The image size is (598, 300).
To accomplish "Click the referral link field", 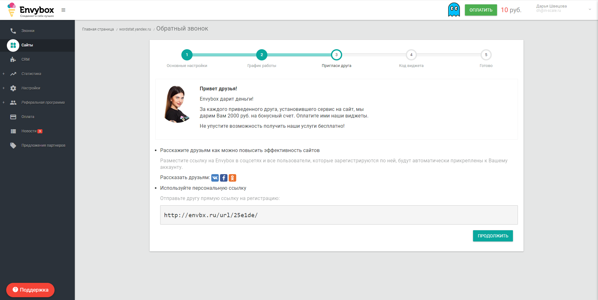I will click(x=339, y=215).
